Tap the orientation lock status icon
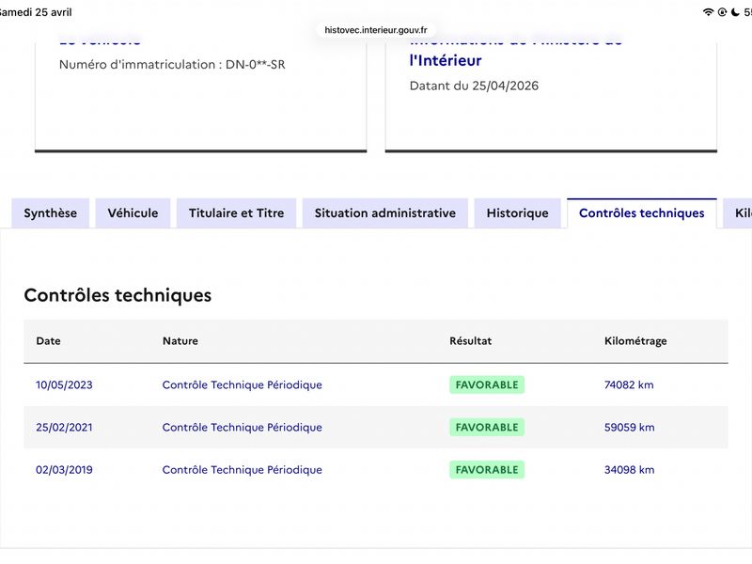This screenshot has width=752, height=564. point(722,12)
